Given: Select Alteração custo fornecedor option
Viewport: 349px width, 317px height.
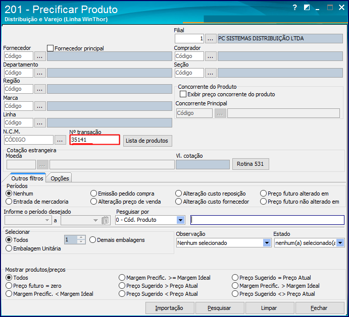Looking at the screenshot, I should pos(178,202).
